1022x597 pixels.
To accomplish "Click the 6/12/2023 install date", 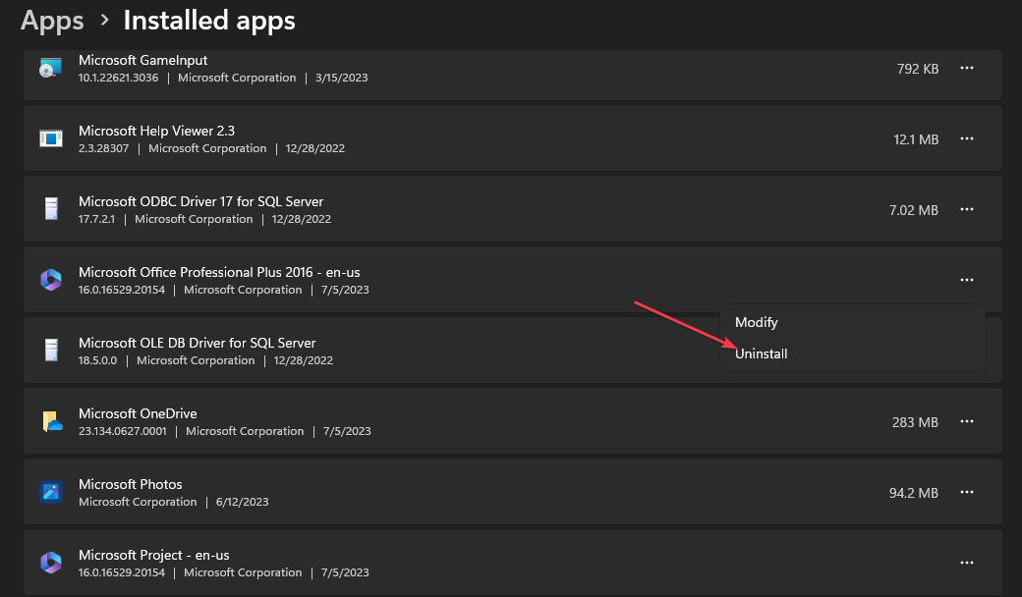I will 243,502.
